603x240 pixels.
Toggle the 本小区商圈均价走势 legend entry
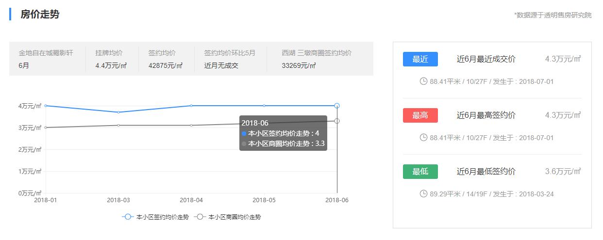227,217
